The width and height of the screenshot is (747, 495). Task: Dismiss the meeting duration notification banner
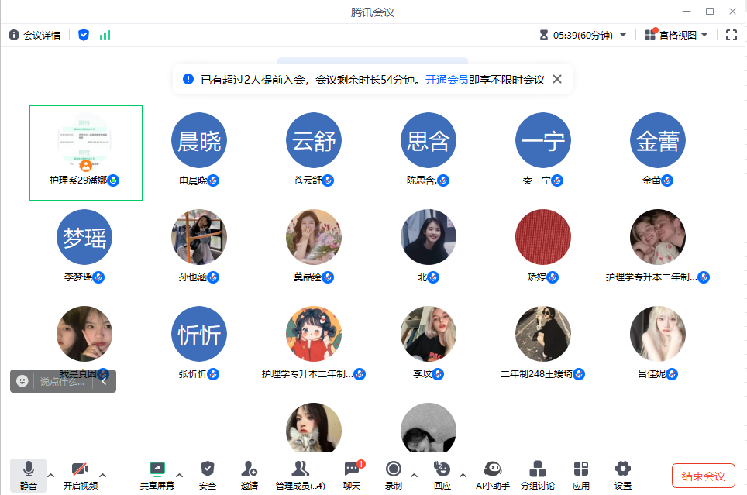pyautogui.click(x=556, y=79)
